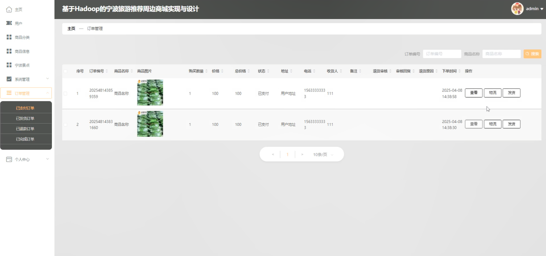Sort by 购买数量 column arrows

206,71
